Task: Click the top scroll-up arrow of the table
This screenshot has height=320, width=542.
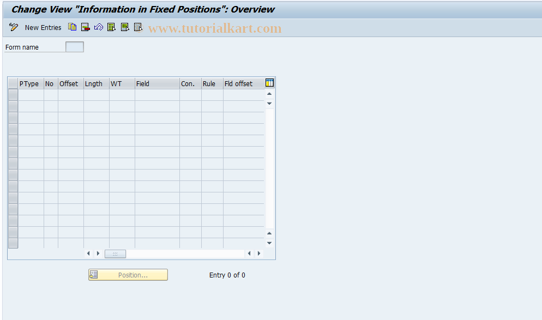Action: (x=269, y=94)
